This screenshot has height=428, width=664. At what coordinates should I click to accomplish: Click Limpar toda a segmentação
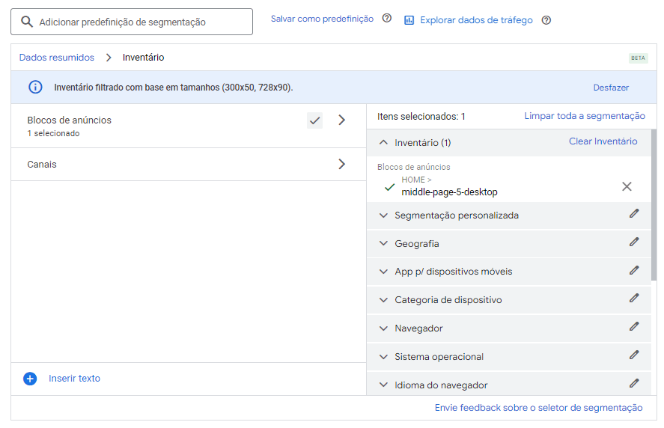(x=585, y=116)
